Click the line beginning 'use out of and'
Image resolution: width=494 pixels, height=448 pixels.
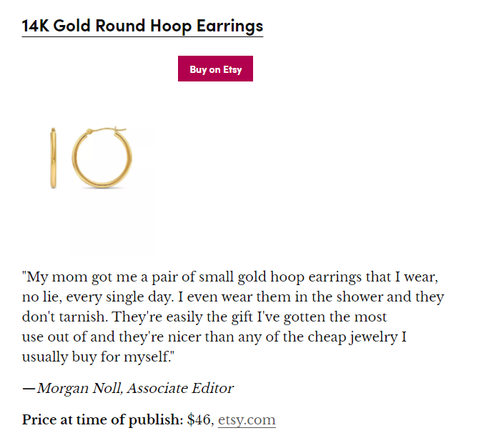tap(214, 337)
